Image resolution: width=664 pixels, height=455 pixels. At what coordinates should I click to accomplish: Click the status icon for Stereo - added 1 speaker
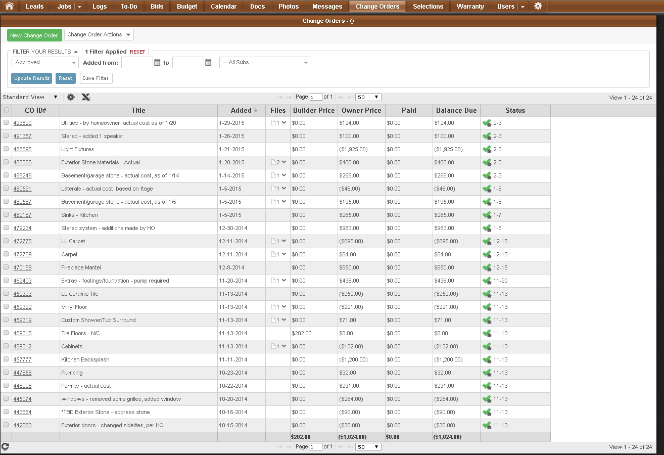487,136
